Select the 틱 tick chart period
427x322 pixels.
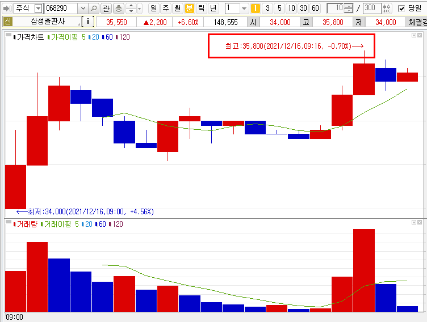click(x=201, y=9)
